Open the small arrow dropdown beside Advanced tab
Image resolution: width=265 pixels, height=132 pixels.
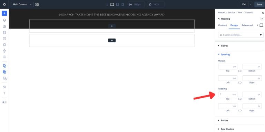(257, 25)
